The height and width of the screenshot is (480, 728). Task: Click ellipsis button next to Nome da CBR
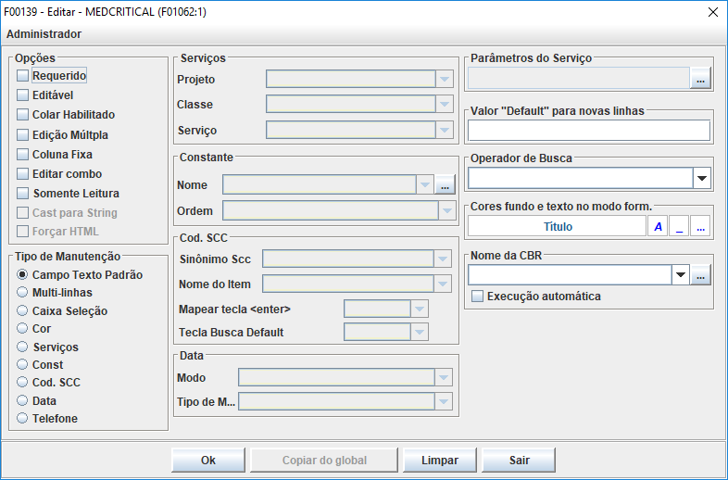pyautogui.click(x=701, y=274)
